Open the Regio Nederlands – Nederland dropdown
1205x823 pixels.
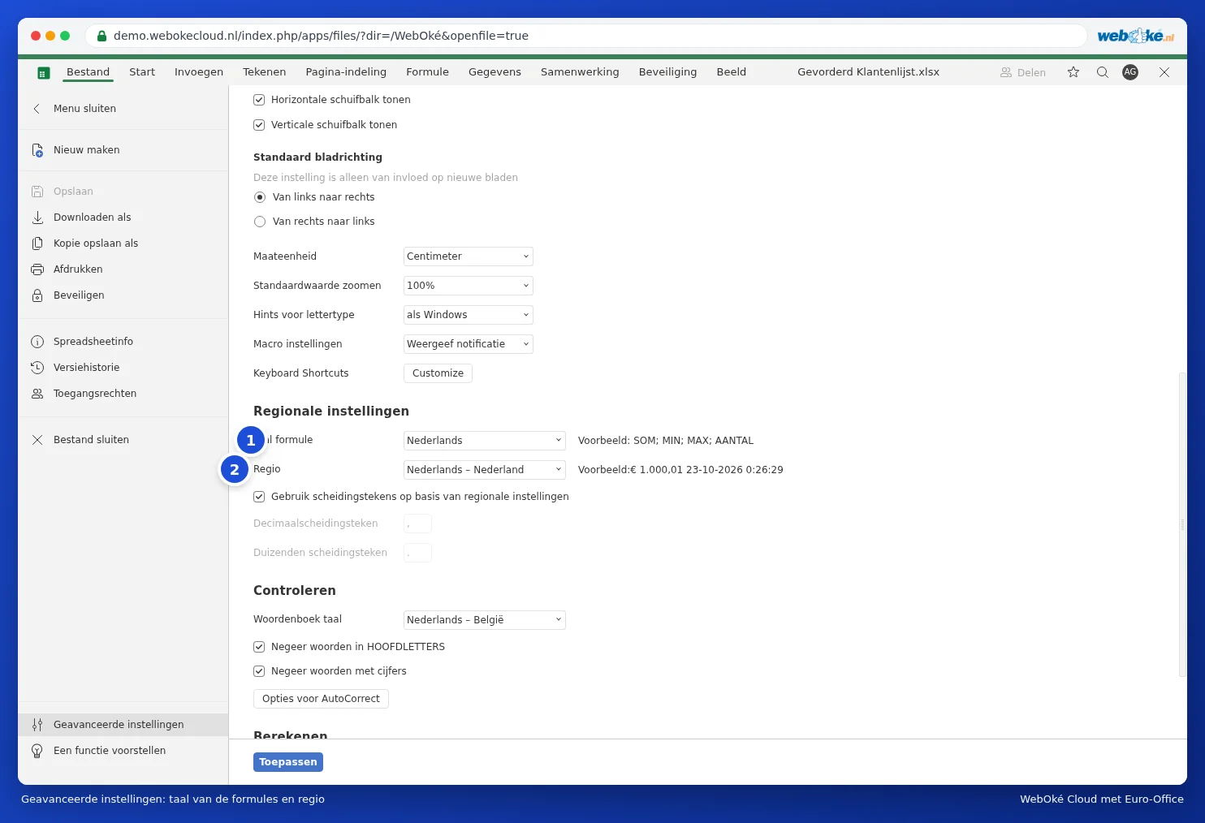point(485,470)
